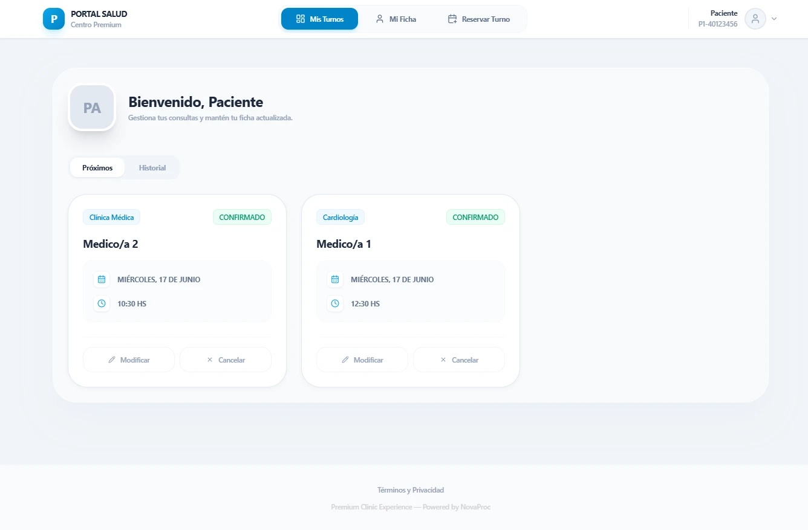Screen dimensions: 808x530
Task: Click the person icon beside Mi Ficha
Action: point(380,19)
